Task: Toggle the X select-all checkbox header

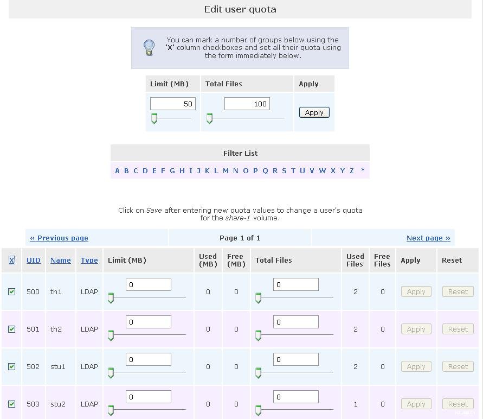Action: click(x=11, y=260)
